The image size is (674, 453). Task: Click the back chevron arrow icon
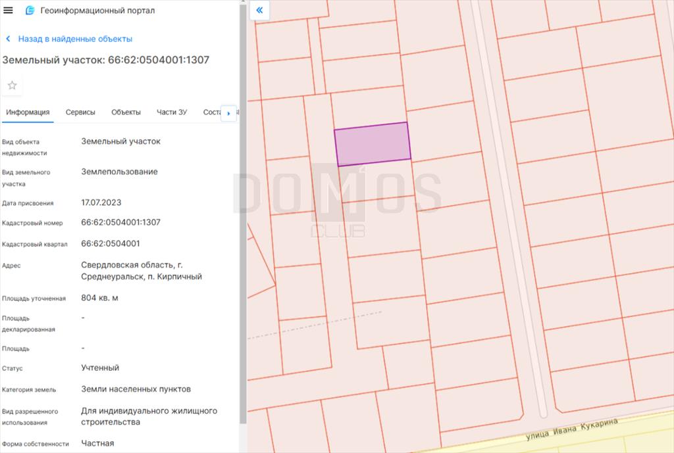(8, 39)
